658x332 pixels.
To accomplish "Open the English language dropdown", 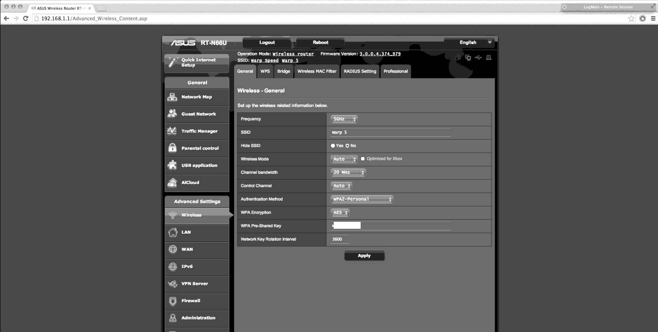I will pyautogui.click(x=469, y=43).
